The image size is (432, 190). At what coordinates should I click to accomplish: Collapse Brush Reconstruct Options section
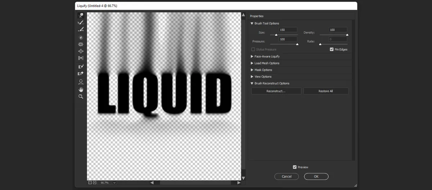tap(252, 84)
